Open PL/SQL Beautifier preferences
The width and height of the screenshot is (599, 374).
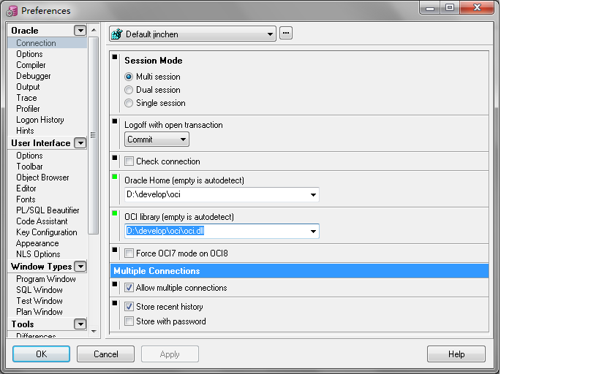pyautogui.click(x=48, y=210)
